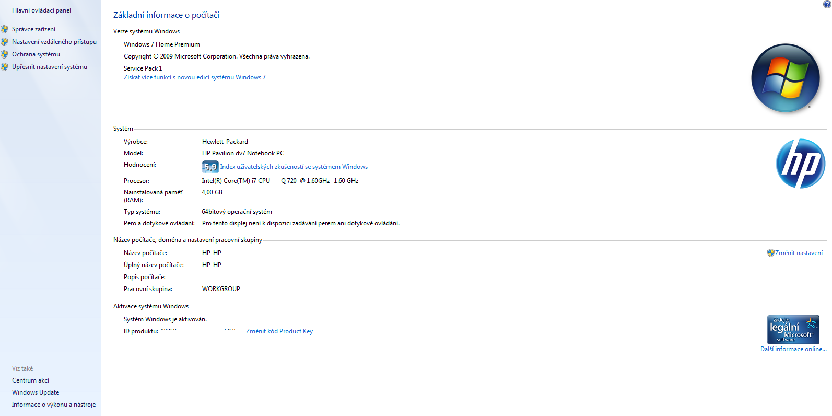Open Centrum akcí under Viz také
Viewport: 832px width, 416px height.
pos(30,380)
